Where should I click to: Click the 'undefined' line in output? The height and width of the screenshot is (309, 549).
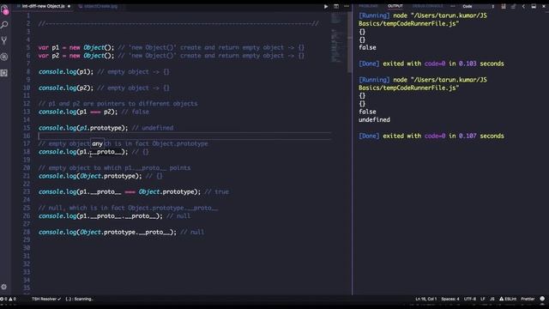click(x=374, y=120)
